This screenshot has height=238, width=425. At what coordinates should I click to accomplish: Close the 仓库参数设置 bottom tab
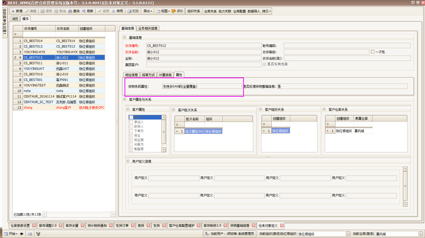(34, 226)
